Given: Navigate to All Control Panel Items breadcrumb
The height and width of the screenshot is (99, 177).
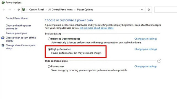Looking at the screenshot, I should pos(60,10).
